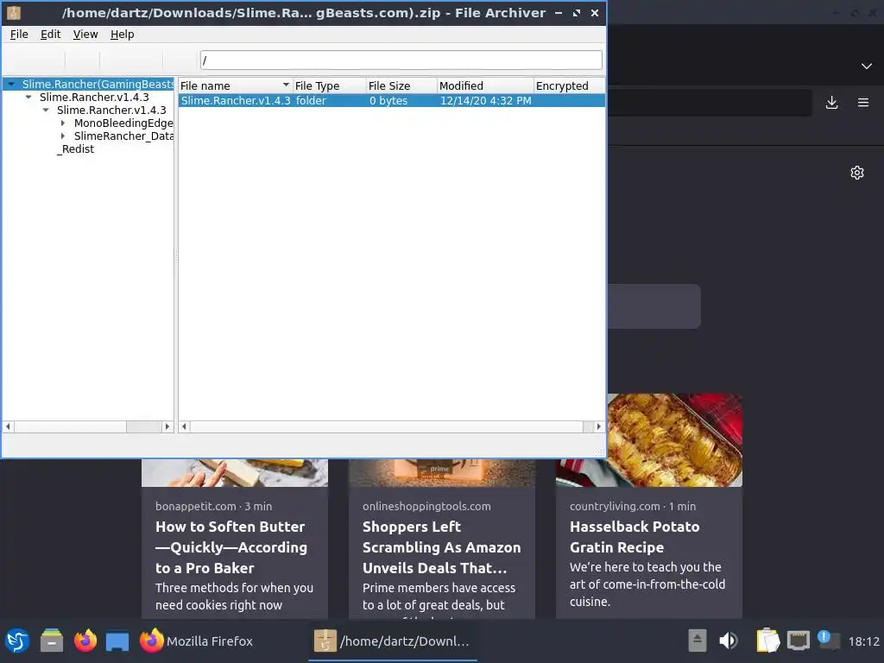Open the Edit menu

point(50,35)
